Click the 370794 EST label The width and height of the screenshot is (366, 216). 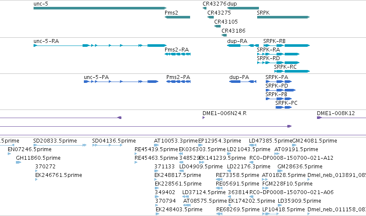(166, 201)
